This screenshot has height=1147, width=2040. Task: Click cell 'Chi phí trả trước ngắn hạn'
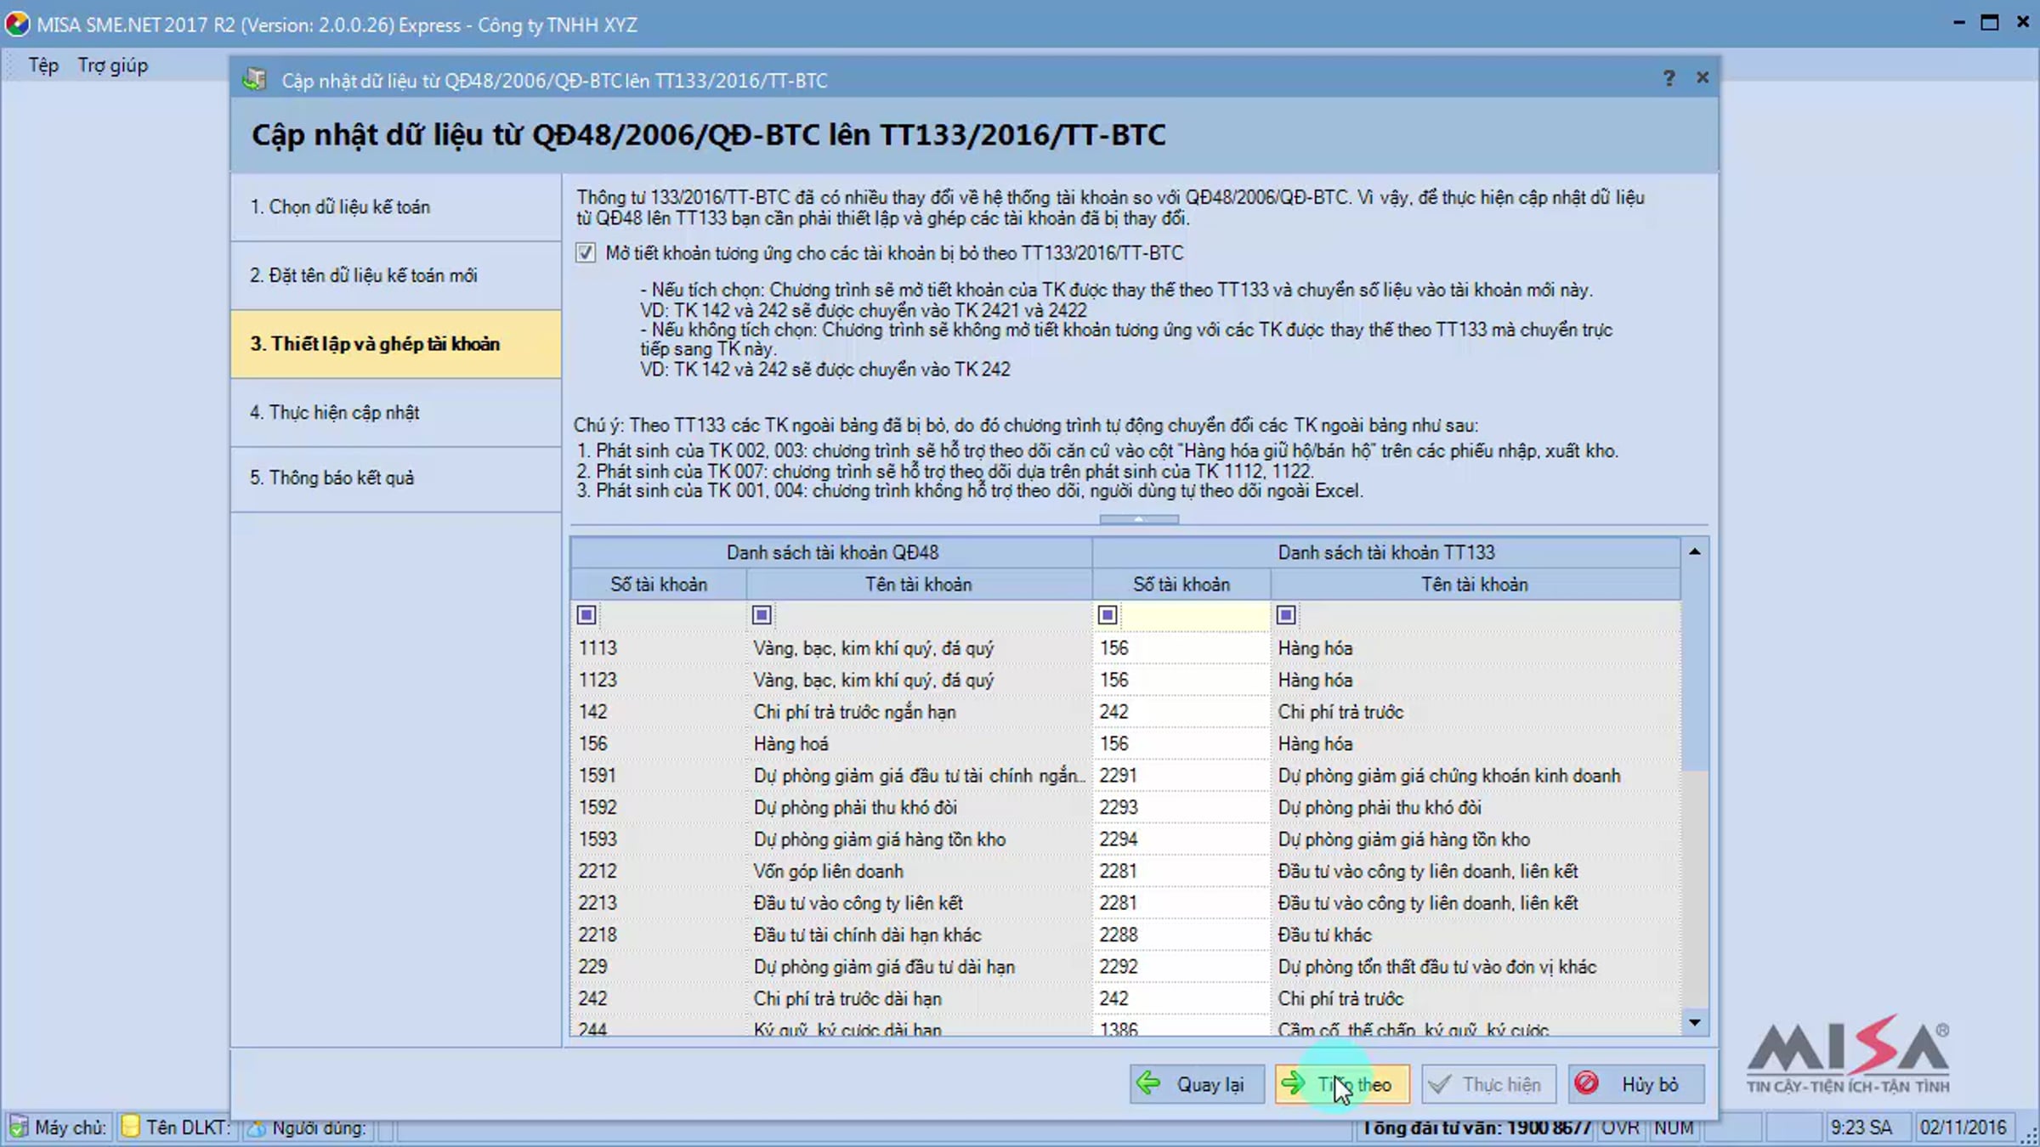919,712
